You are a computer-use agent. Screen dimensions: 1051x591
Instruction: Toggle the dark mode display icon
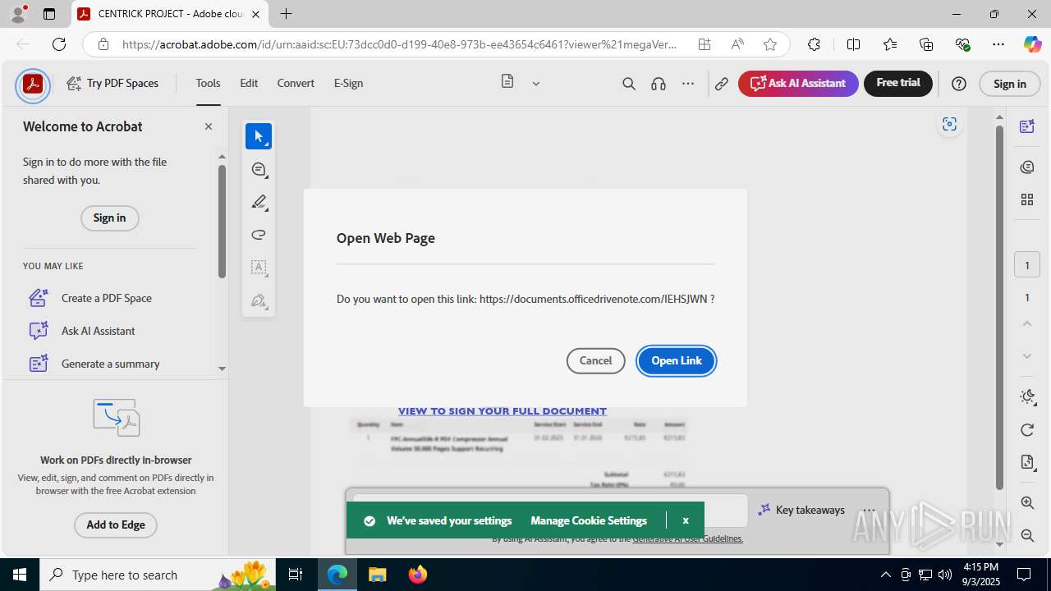click(1026, 397)
